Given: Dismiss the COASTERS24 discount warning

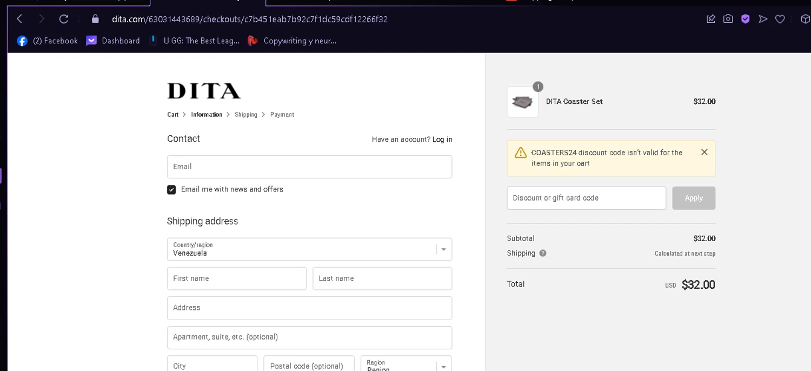Looking at the screenshot, I should (704, 152).
